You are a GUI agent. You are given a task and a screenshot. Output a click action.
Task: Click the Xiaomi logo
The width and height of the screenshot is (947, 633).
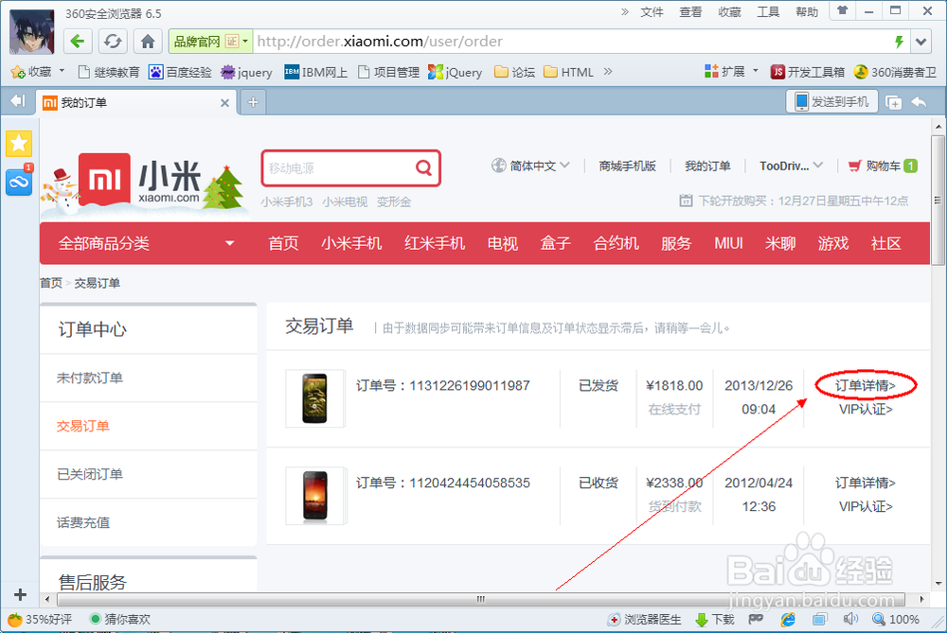click(x=104, y=179)
